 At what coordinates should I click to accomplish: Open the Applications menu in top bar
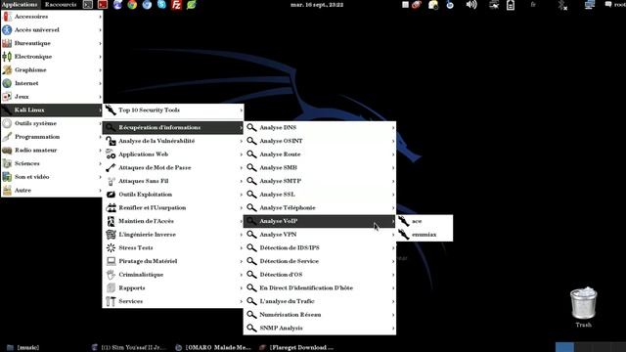pyautogui.click(x=20, y=5)
